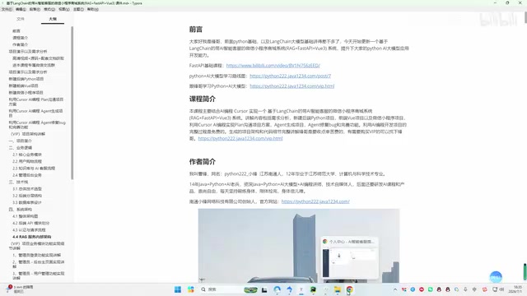
Task: Select outline item 2.2 用户购物流程
Action: point(27,161)
